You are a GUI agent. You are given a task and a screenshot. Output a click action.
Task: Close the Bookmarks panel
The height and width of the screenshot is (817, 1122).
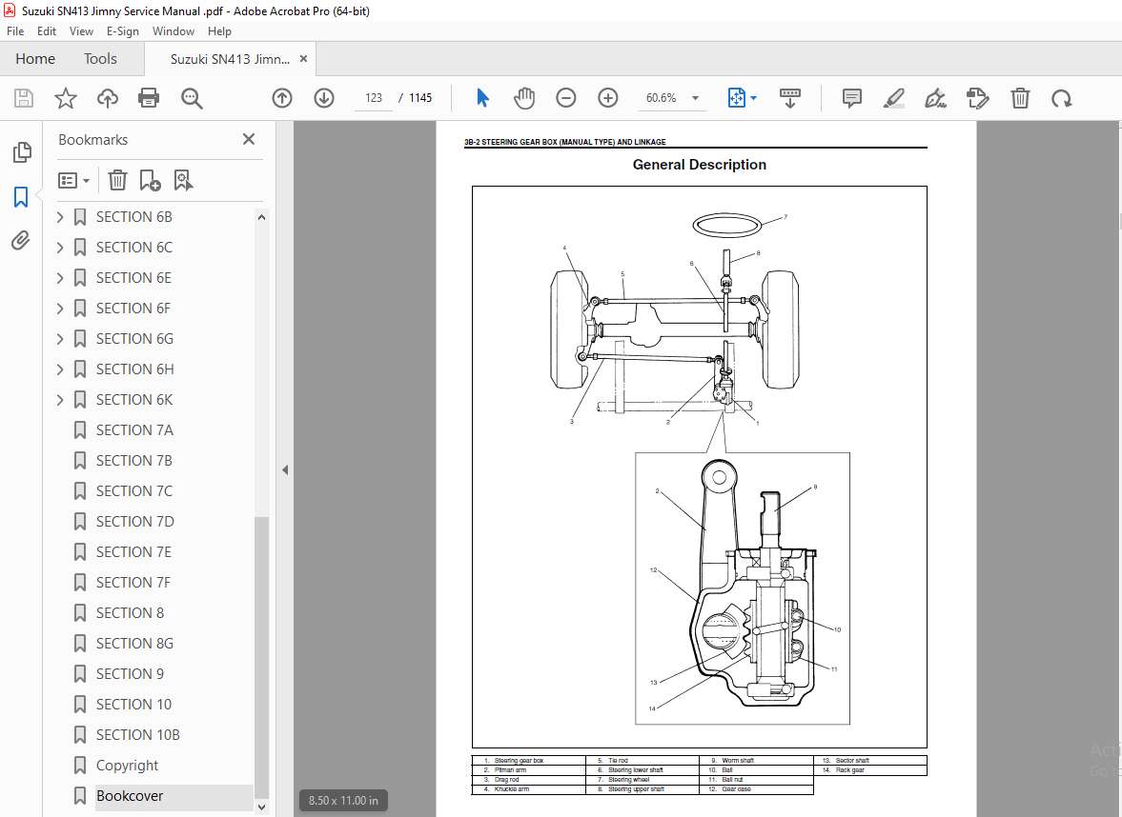point(248,139)
